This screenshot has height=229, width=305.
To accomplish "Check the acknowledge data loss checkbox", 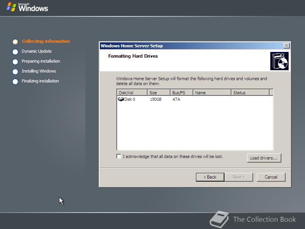I will click(119, 156).
